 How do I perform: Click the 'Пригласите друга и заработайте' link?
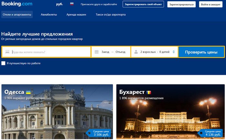coord(99,4)
